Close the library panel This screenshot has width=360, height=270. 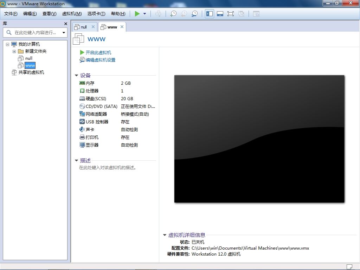click(65, 24)
